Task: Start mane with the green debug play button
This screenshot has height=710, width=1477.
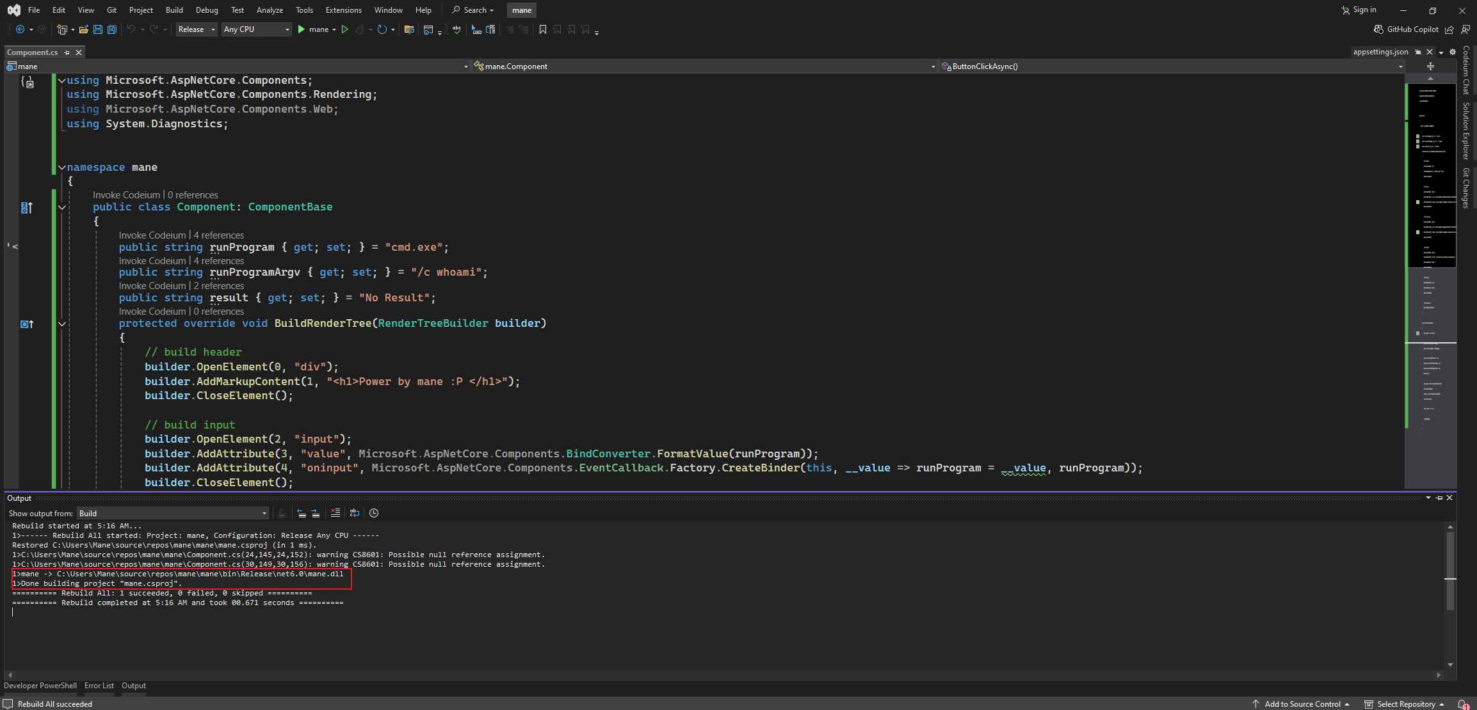Action: click(x=302, y=29)
